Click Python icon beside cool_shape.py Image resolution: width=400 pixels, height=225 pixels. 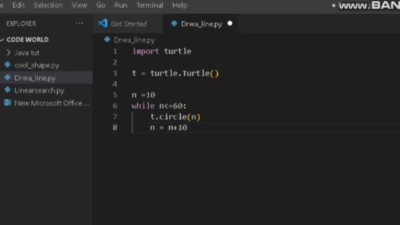[x=7, y=65]
